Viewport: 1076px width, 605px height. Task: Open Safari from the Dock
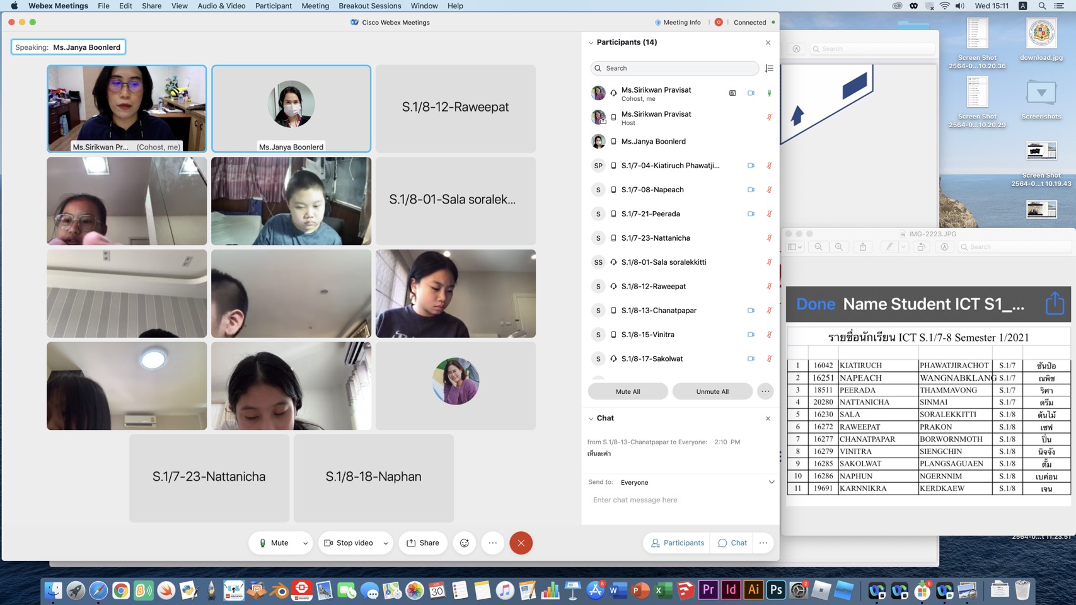(x=98, y=591)
